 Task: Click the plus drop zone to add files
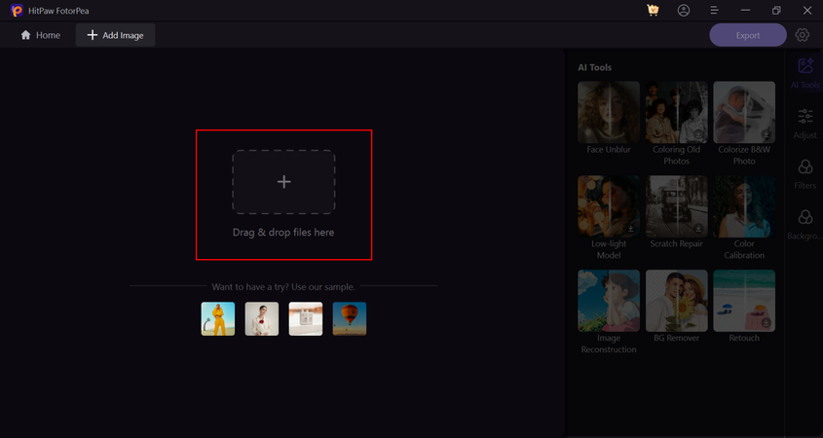pyautogui.click(x=284, y=182)
